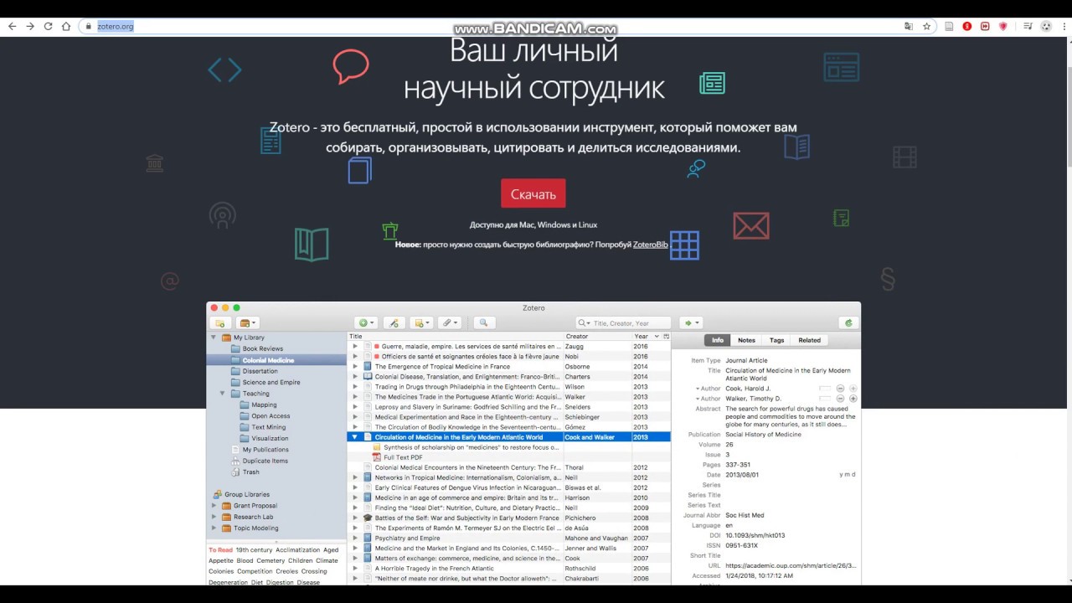Toggle name field mode for Walker, Timothy D.
Viewport: 1072px width, 603px height.
click(x=825, y=399)
